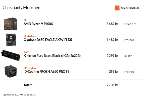Click the 1 489 kr motherboard price
145x98 pixels.
click(112, 40)
